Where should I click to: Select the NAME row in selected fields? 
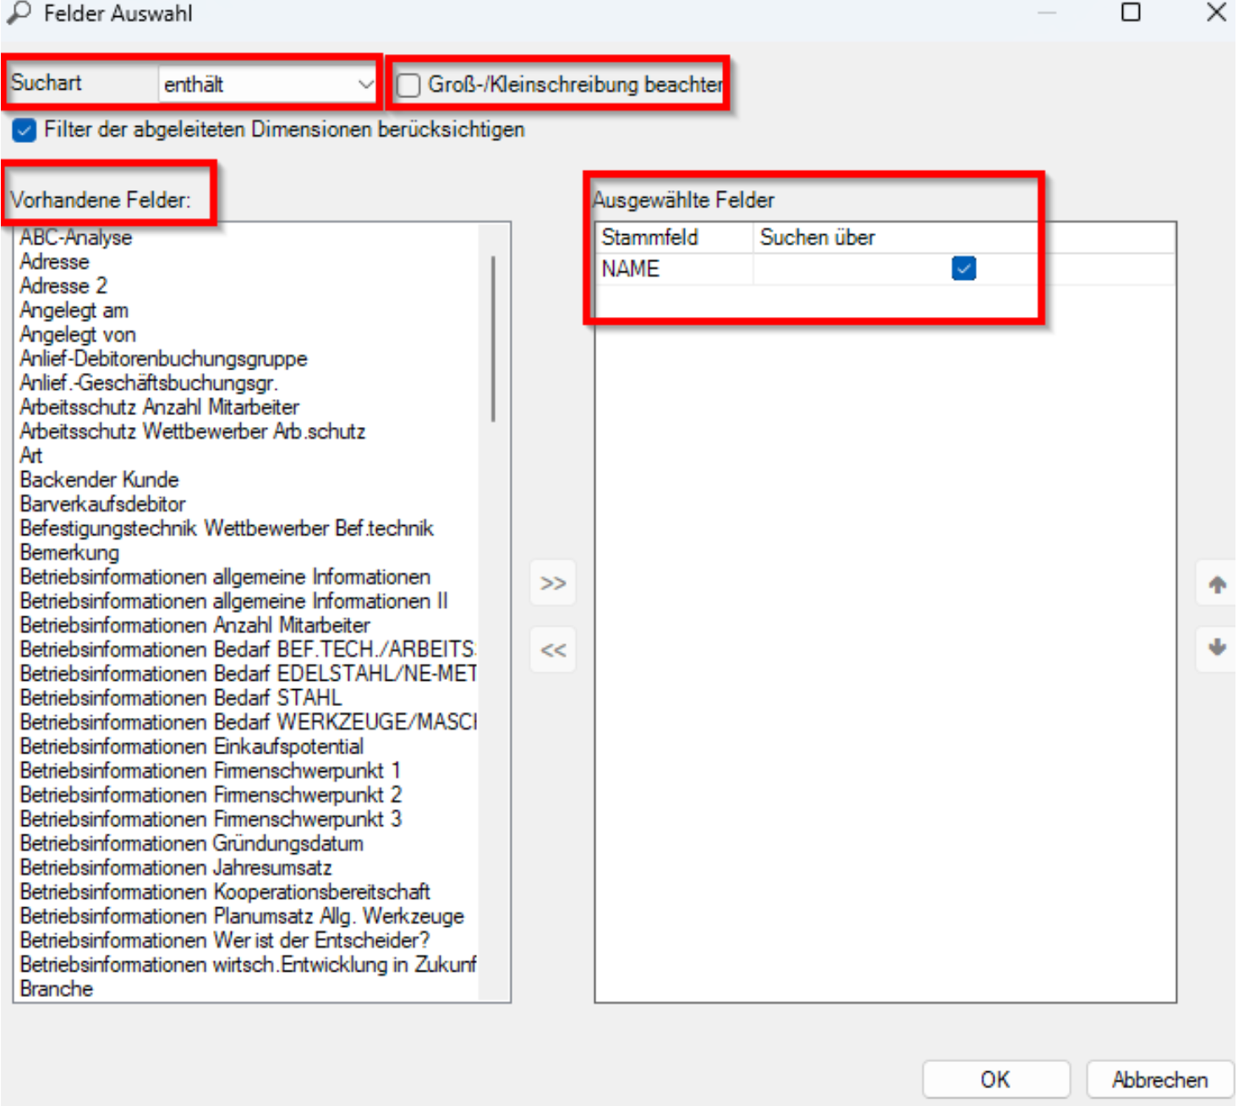coord(885,269)
